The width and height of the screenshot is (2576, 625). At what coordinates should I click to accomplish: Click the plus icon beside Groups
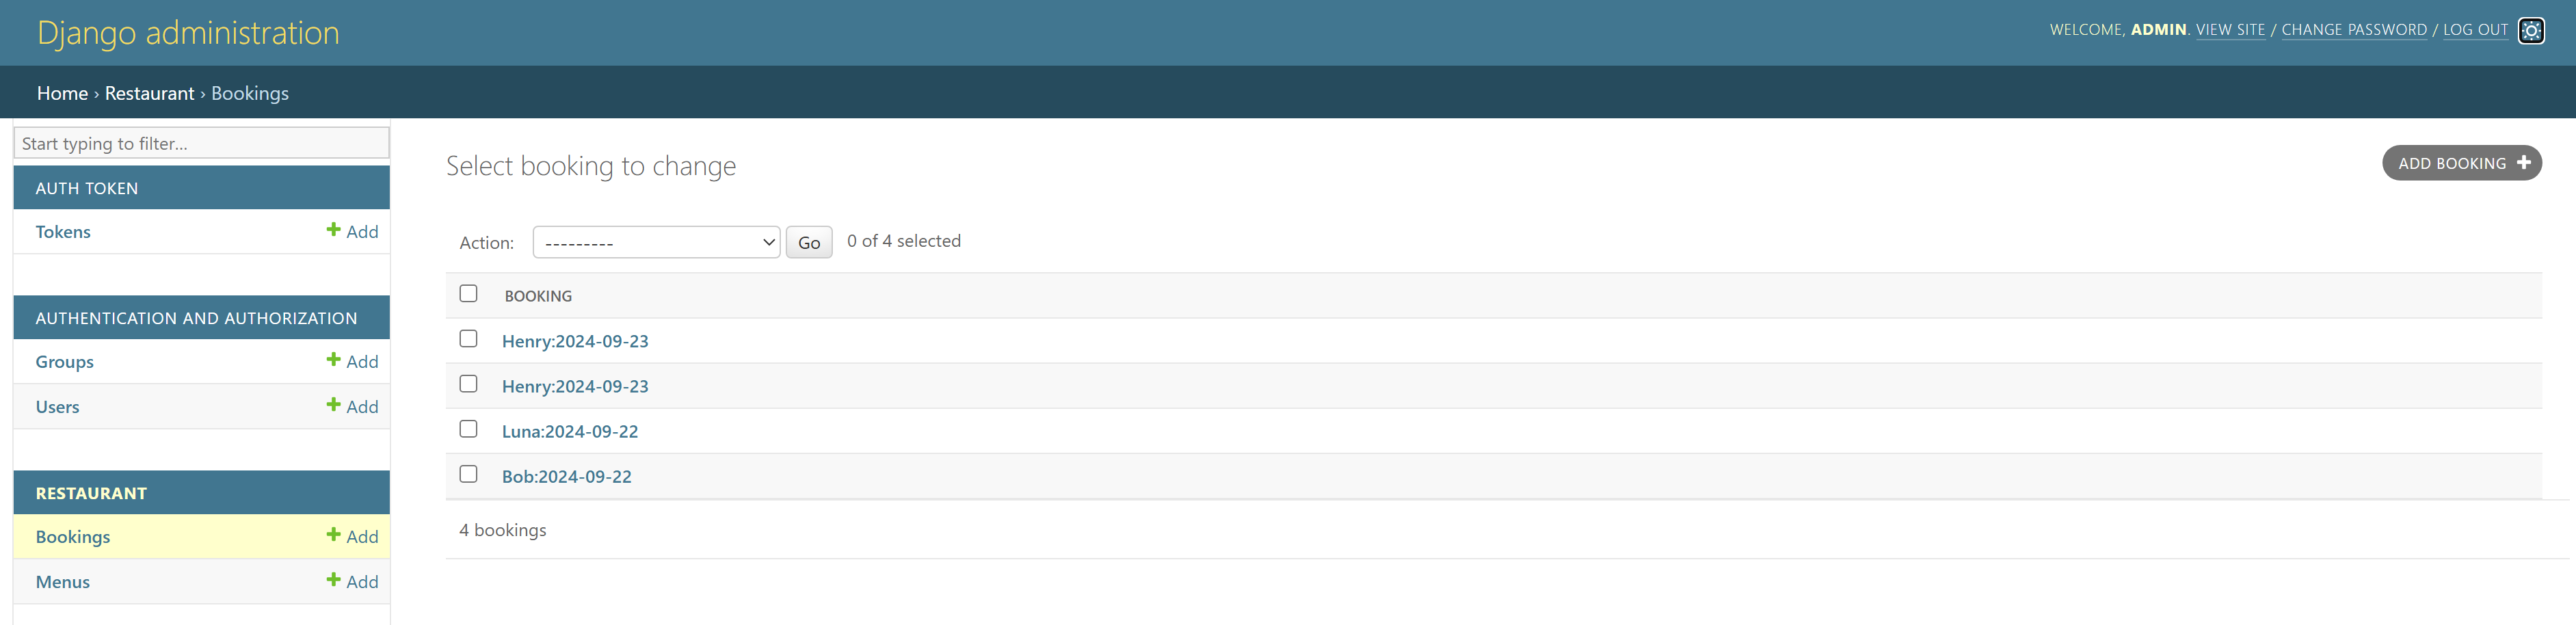(333, 360)
